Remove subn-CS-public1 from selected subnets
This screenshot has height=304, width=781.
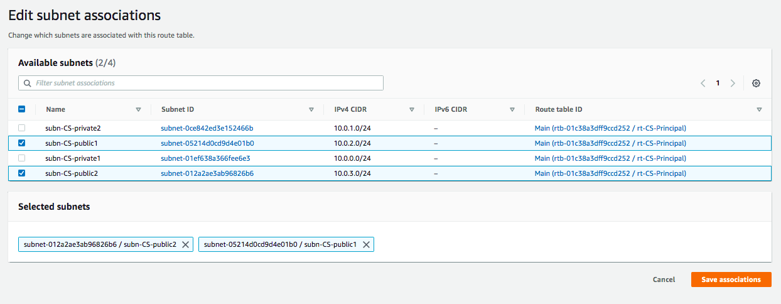coord(366,244)
